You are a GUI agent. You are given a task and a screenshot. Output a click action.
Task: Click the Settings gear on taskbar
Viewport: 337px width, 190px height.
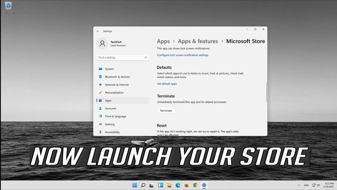click(204, 185)
